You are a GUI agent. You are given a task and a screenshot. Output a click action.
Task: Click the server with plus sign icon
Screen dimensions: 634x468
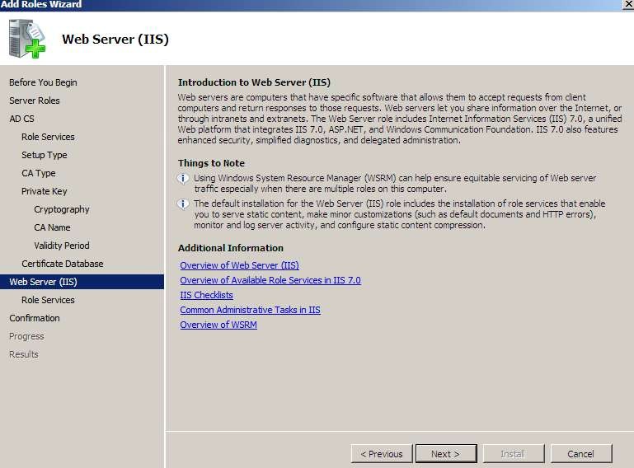pyautogui.click(x=27, y=39)
